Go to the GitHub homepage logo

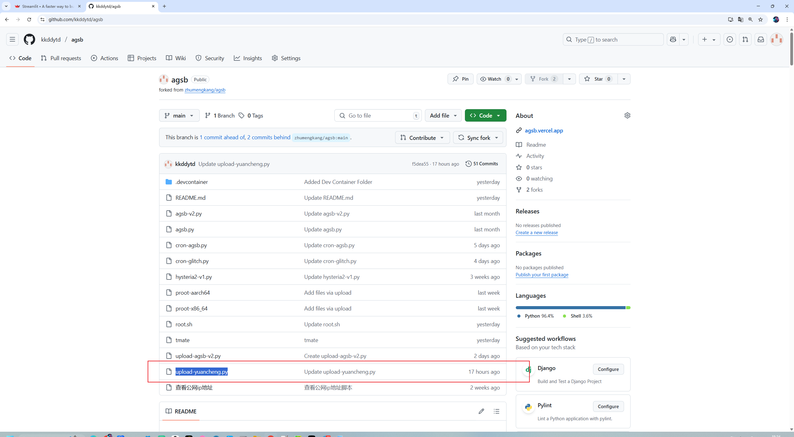(x=29, y=39)
